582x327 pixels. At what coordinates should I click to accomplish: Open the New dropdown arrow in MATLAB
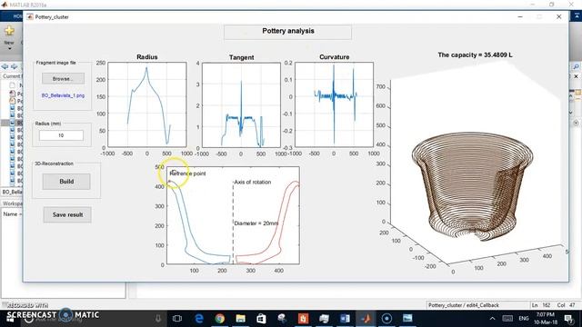pos(9,48)
